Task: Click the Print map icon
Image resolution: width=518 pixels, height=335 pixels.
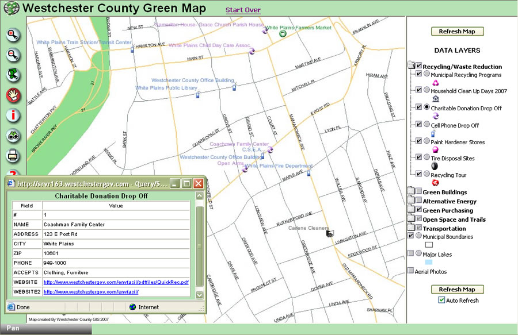Action: tap(13, 156)
